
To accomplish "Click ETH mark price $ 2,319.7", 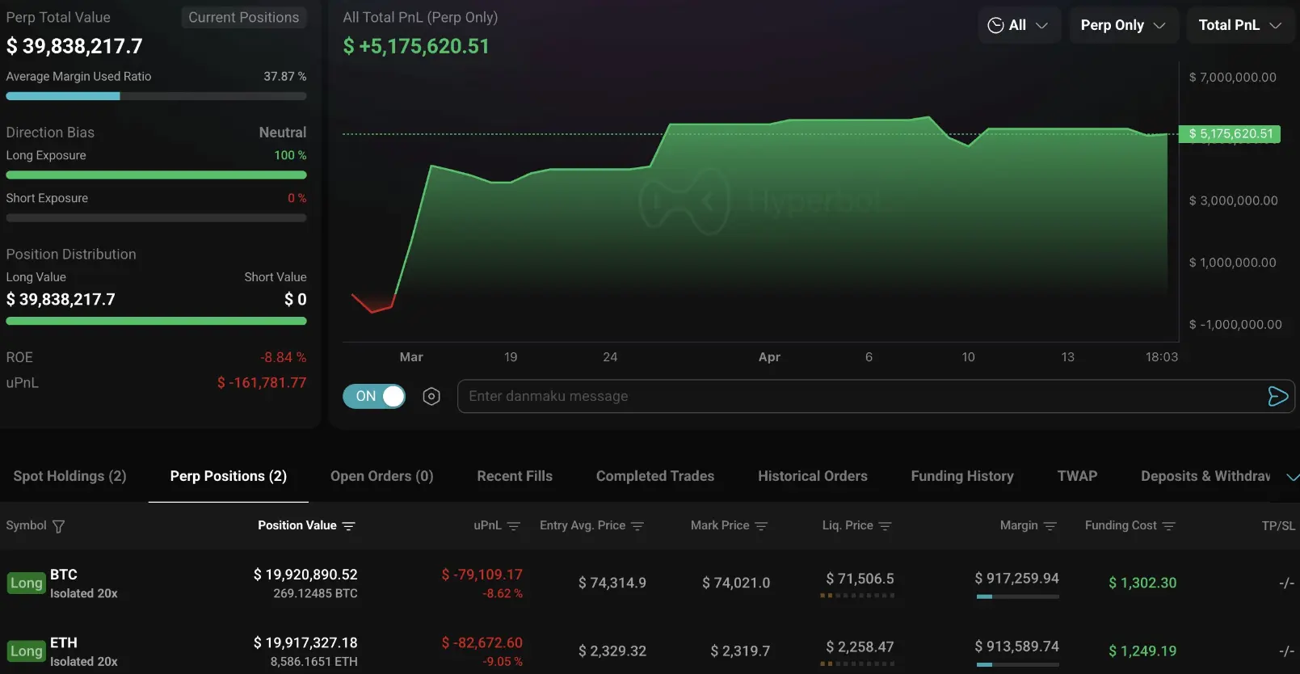I will point(740,651).
